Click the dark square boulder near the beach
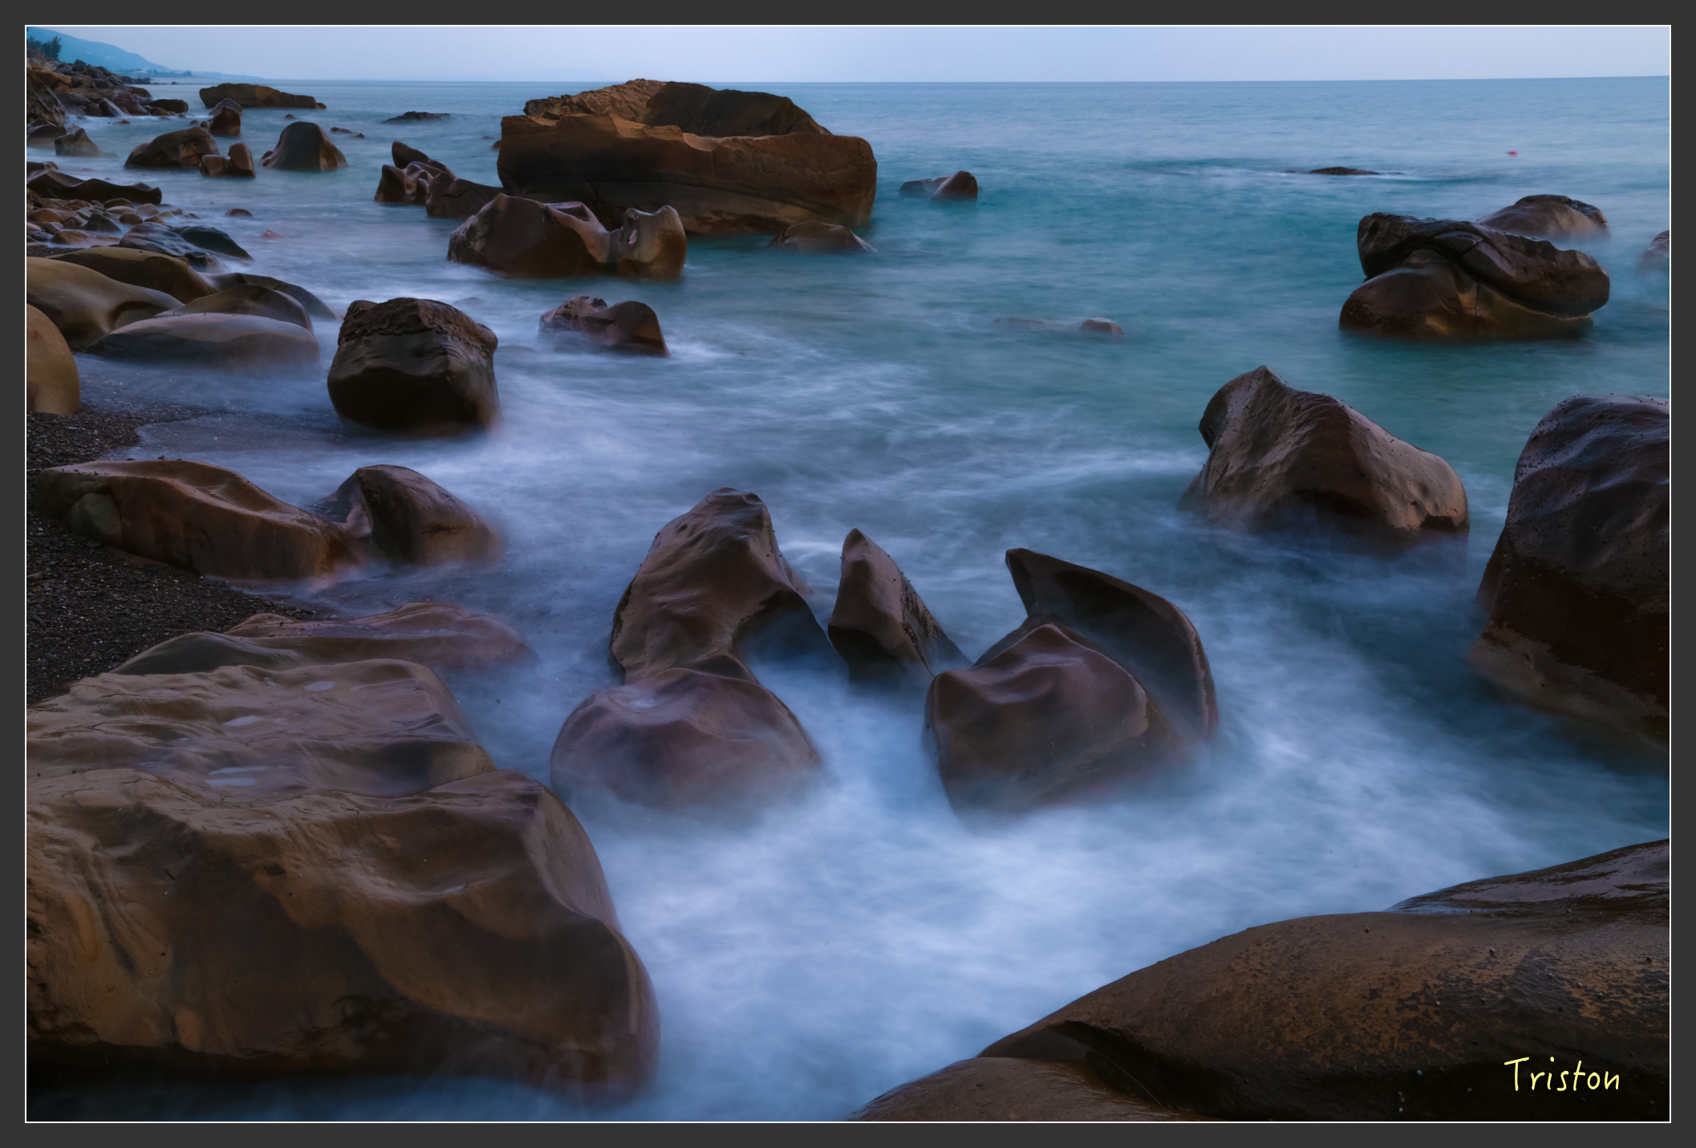Screen dimensions: 1696x1148 [412, 365]
